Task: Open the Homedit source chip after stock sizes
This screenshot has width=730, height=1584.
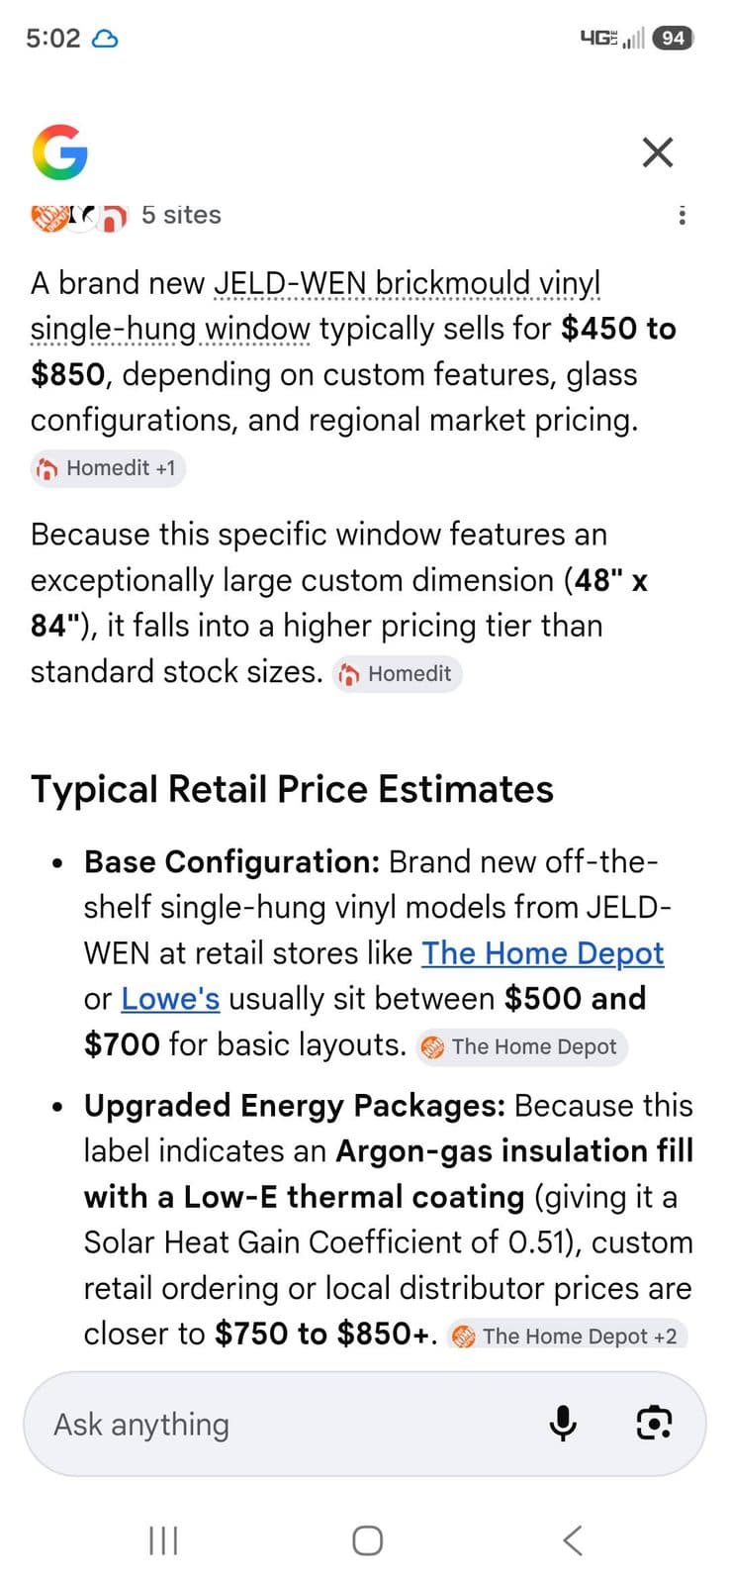Action: 398,673
